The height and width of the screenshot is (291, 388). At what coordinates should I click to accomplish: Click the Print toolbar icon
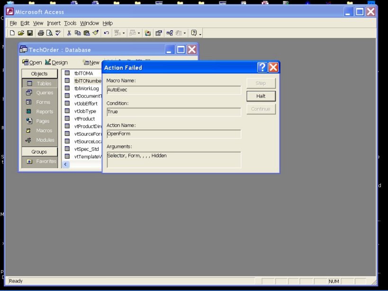[x=41, y=33]
